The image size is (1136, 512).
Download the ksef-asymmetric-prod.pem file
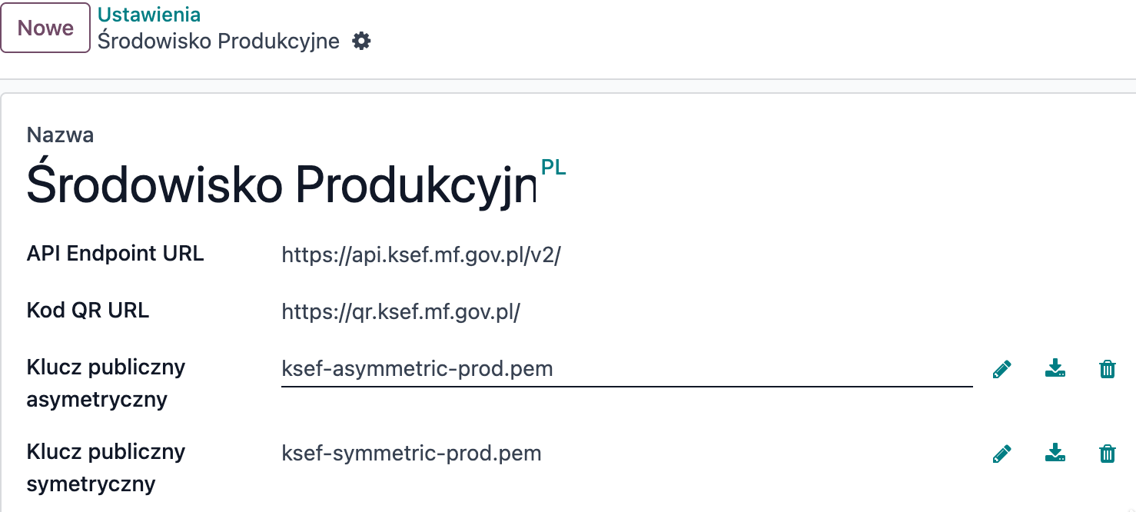[1055, 369]
